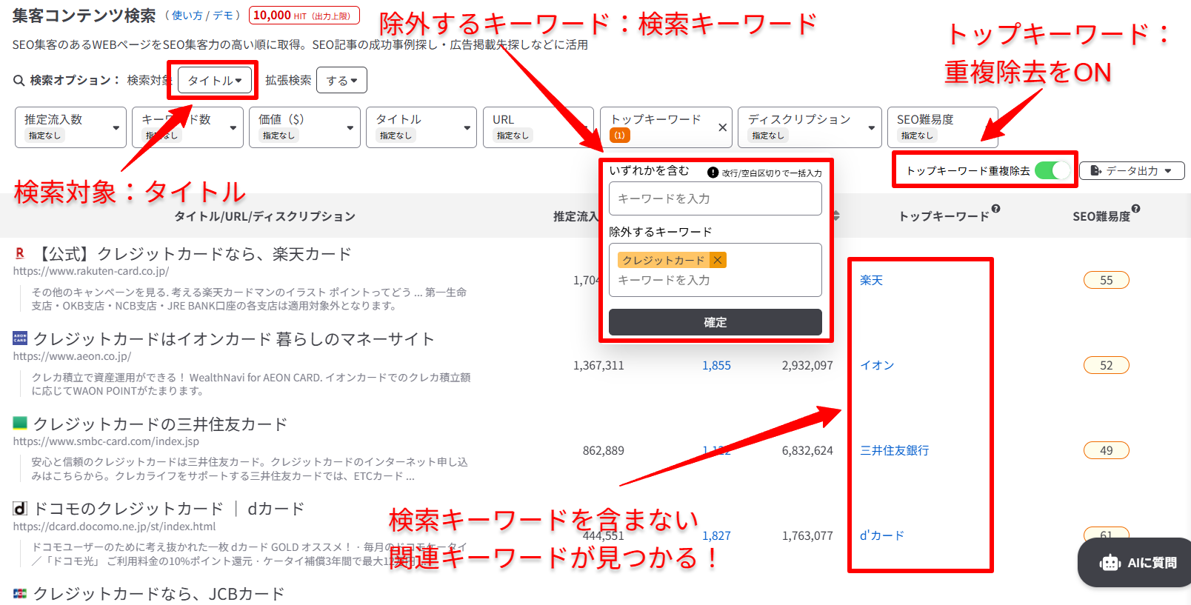The image size is (1191, 605).
Task: Open the 使い方 link
Action: [x=187, y=16]
